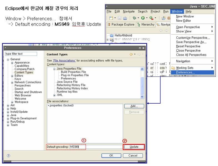Expand Open Perspective submenu

coord(192,27)
